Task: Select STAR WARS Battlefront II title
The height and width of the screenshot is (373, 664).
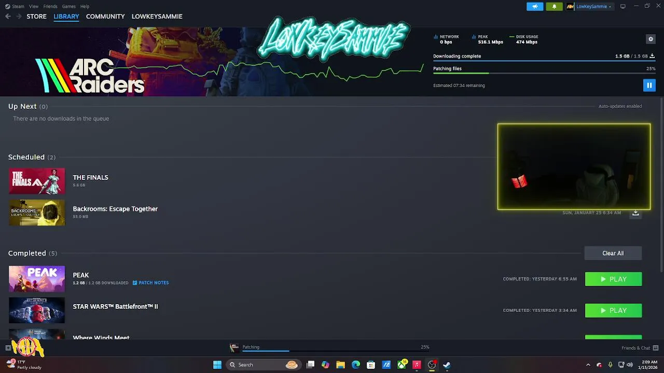Action: 115,307
